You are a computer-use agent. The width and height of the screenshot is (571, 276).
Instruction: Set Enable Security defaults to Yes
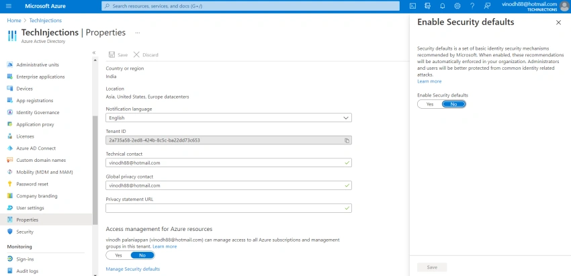(430, 104)
